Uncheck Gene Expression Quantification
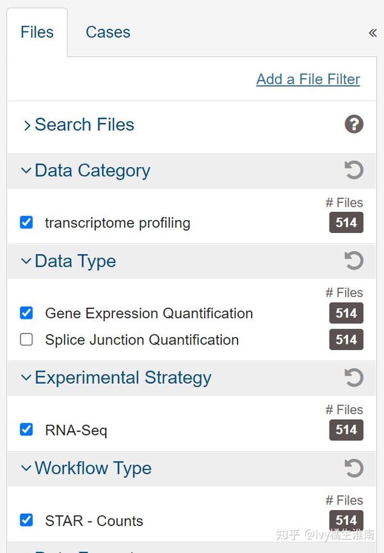The height and width of the screenshot is (553, 384). pyautogui.click(x=26, y=313)
